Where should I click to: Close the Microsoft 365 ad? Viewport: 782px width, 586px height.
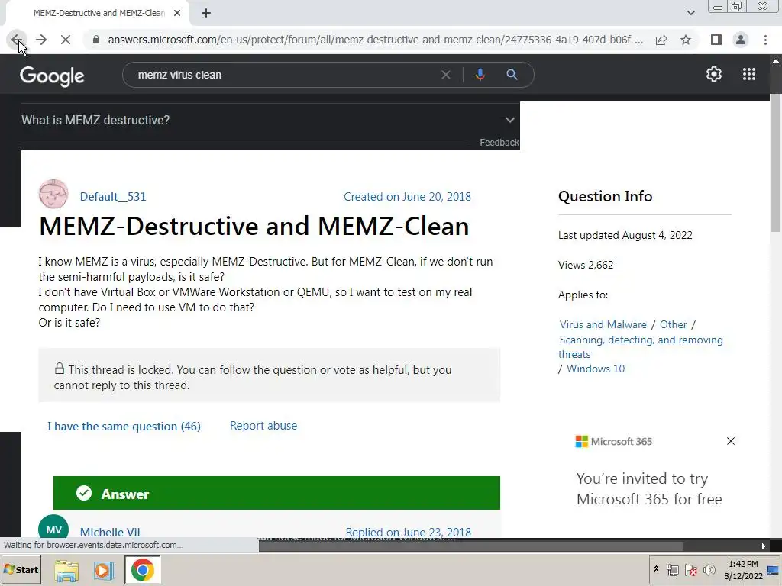click(x=731, y=441)
